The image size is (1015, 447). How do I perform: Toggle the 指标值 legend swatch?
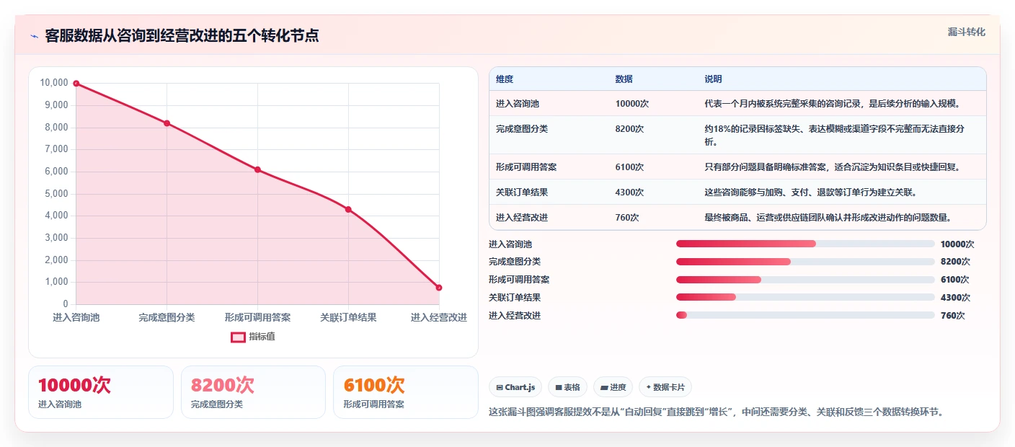click(238, 337)
